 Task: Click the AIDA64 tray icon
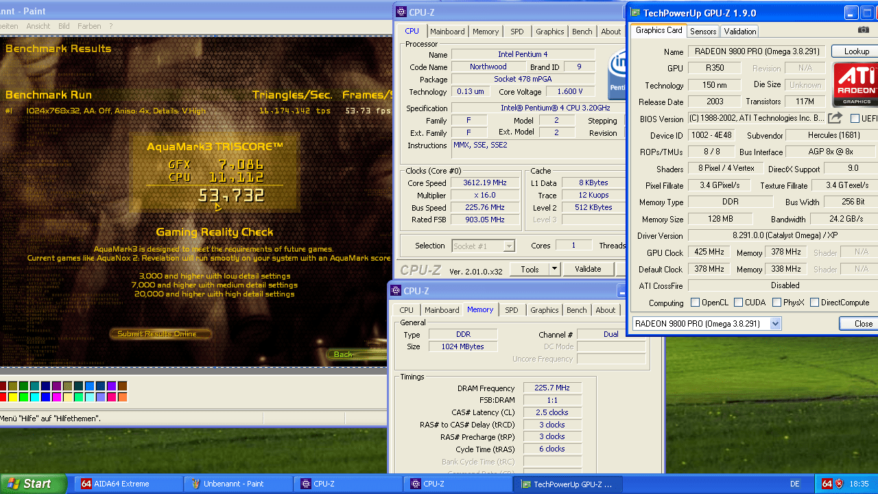click(827, 484)
